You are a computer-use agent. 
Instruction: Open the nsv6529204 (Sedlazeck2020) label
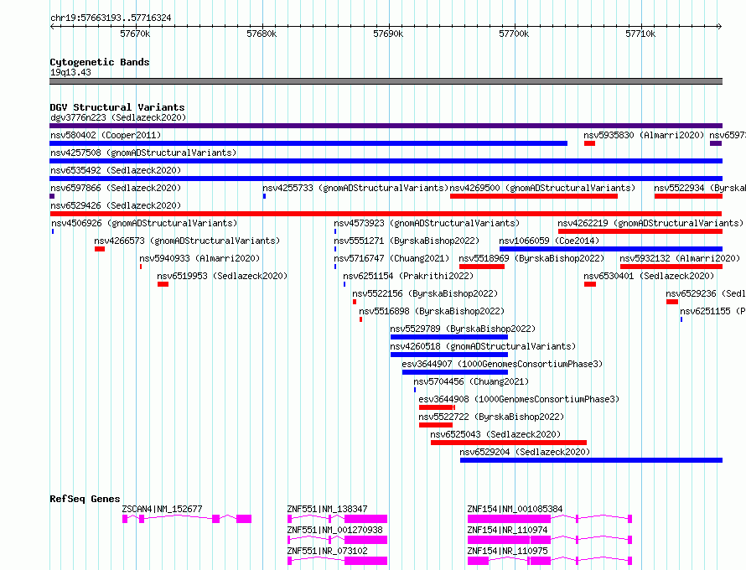[x=526, y=452]
